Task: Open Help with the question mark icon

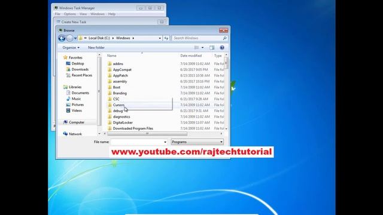Action: 222,48
